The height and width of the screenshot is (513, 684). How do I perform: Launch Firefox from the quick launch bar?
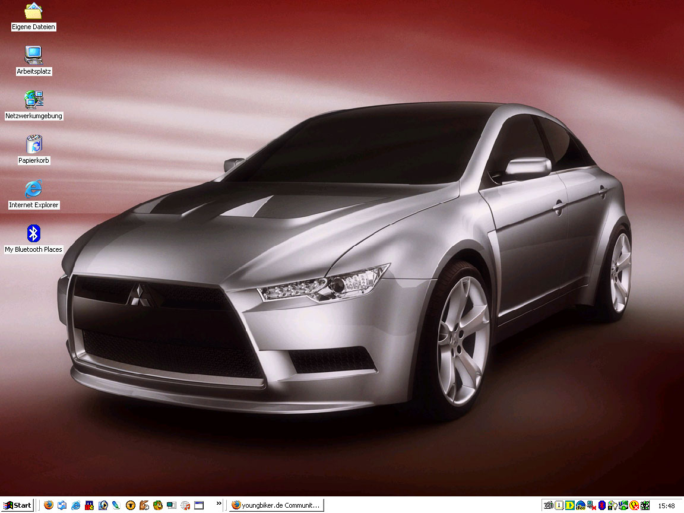coord(49,505)
